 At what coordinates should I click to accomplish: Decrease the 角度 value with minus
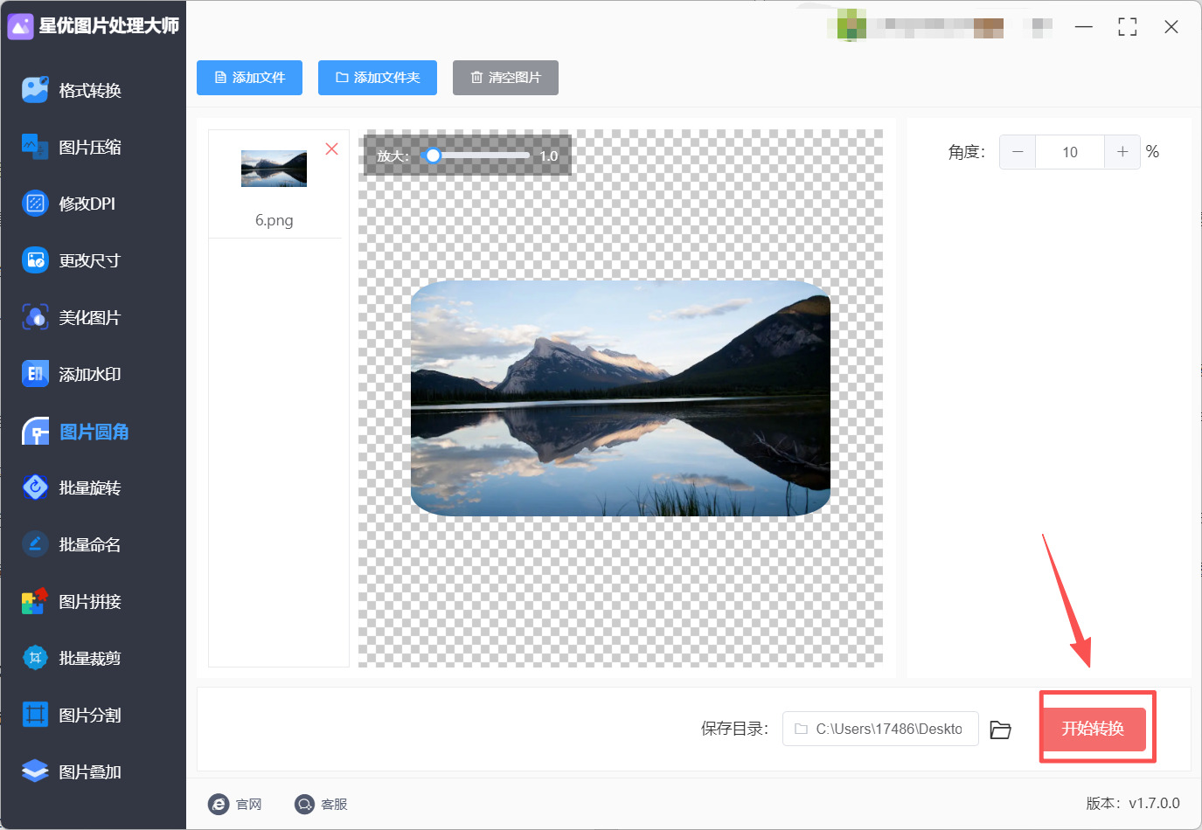pyautogui.click(x=1018, y=152)
